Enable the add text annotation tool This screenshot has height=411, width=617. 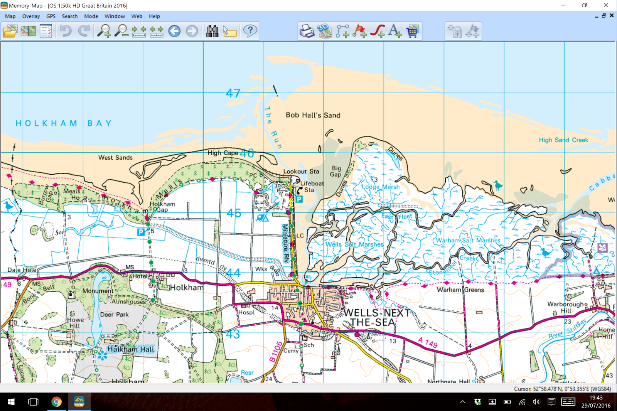[x=394, y=31]
